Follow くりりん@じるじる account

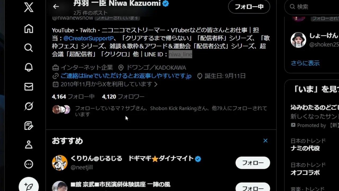pos(253,163)
